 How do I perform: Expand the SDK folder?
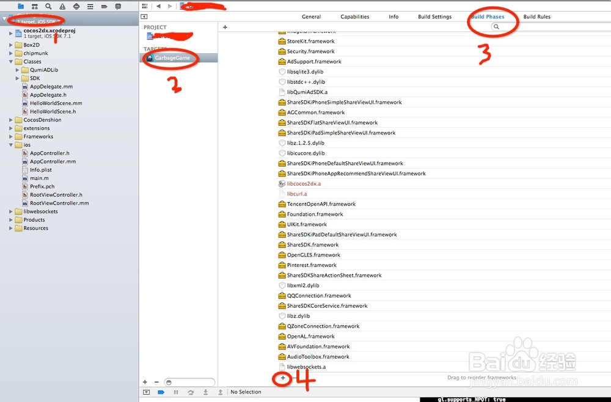tap(18, 78)
